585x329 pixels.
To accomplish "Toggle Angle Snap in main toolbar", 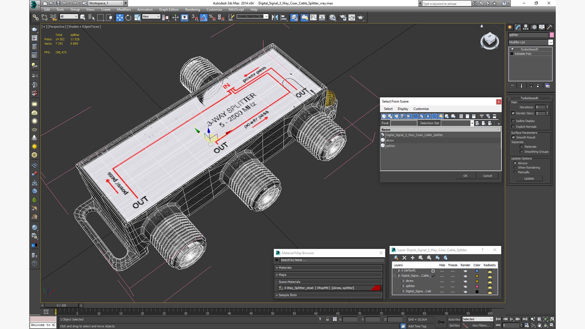I will pos(204,18).
